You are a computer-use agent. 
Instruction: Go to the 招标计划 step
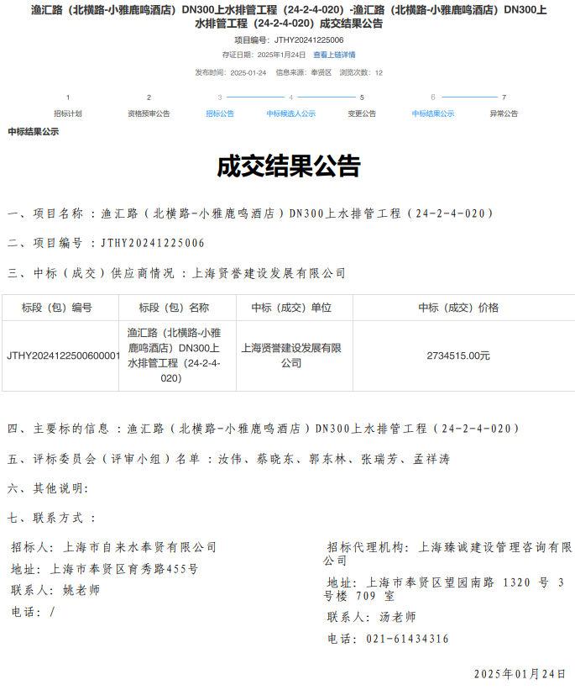click(68, 113)
